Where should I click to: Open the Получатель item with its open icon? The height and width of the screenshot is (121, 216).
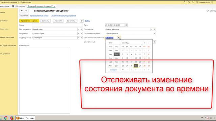click(x=81, y=34)
